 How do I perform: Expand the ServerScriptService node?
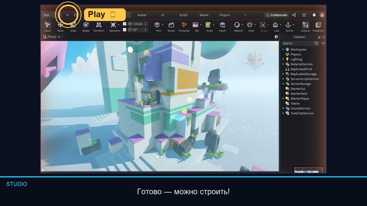[283, 79]
